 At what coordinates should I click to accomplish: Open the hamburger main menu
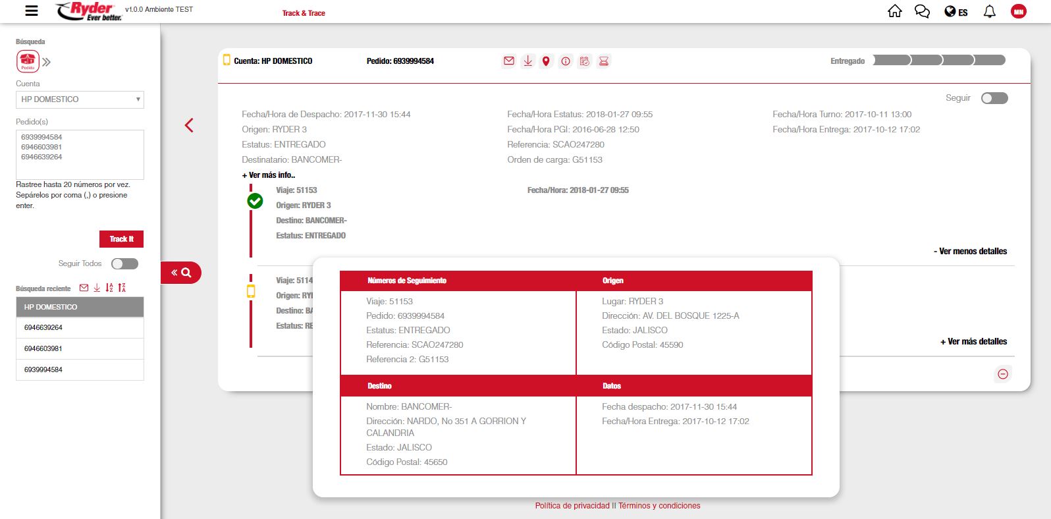[31, 11]
